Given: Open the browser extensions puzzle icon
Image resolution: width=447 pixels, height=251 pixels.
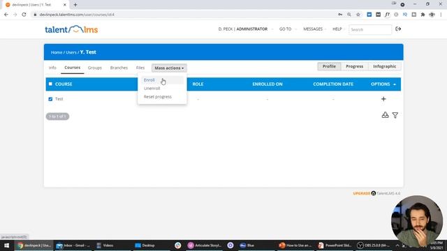Looking at the screenshot, I should point(423,15).
